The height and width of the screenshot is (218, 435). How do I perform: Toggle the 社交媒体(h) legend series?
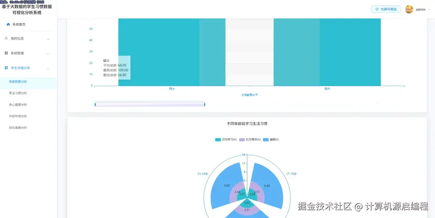pyautogui.click(x=250, y=140)
